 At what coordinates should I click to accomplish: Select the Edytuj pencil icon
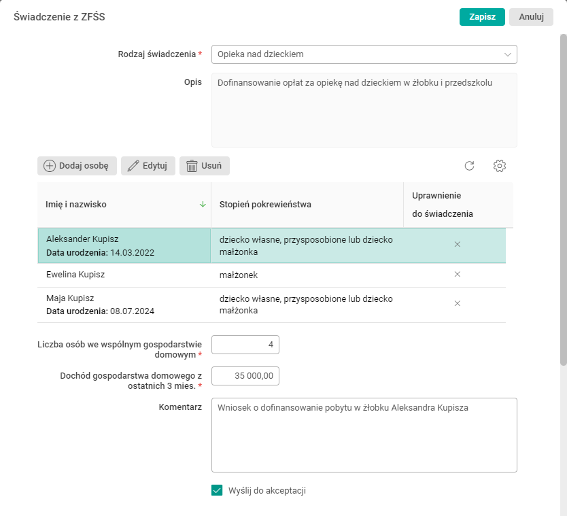(x=133, y=165)
